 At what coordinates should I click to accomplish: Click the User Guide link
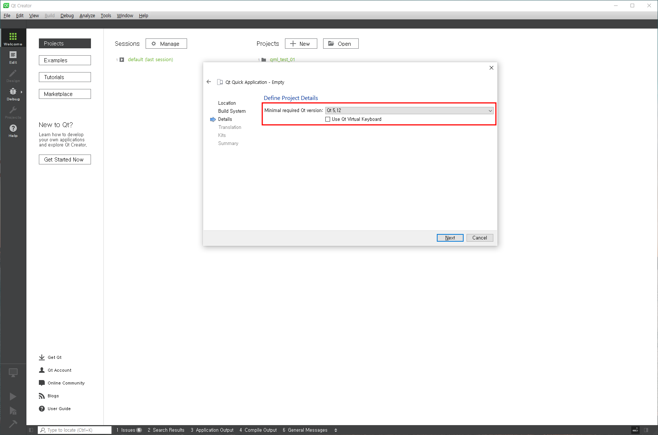point(59,409)
